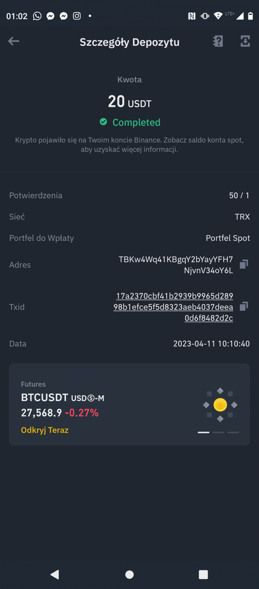Tap the Instagram notification icon
The image size is (259, 589).
pos(77,16)
